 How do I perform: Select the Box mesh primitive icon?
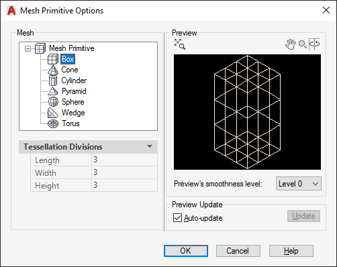53,59
